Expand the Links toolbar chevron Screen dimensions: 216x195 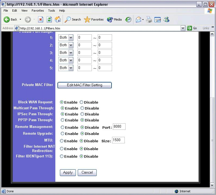213,27
